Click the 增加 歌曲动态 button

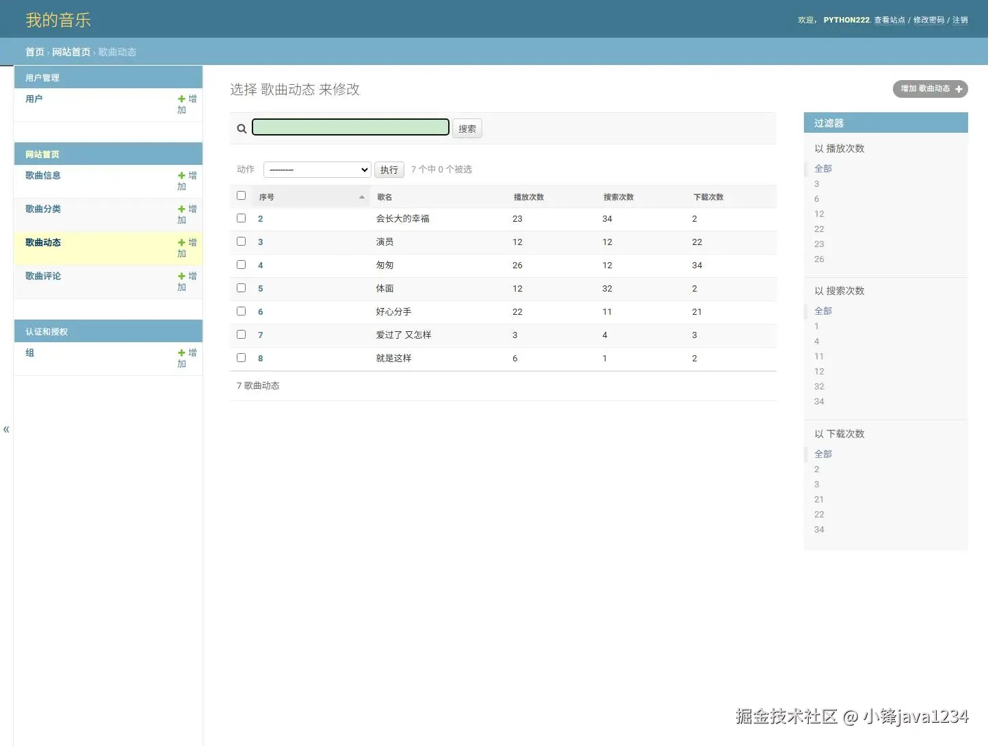coord(931,89)
